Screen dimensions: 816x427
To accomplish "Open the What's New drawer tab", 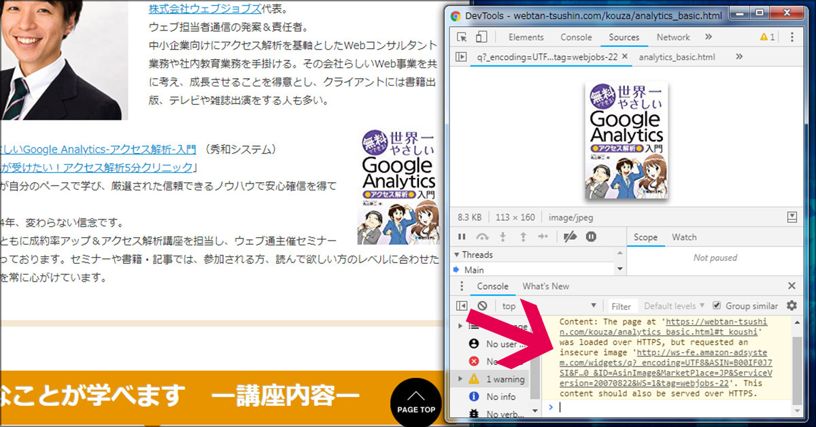I will [545, 286].
